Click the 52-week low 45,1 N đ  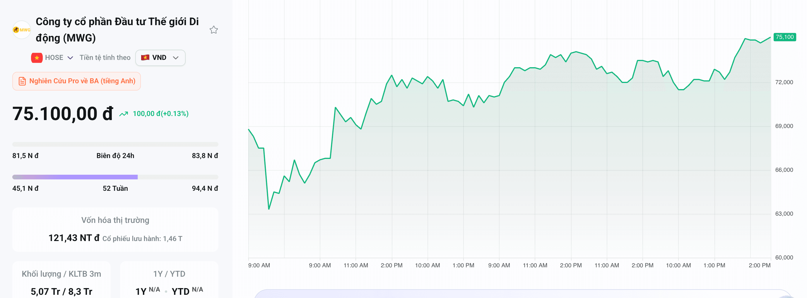(x=25, y=188)
